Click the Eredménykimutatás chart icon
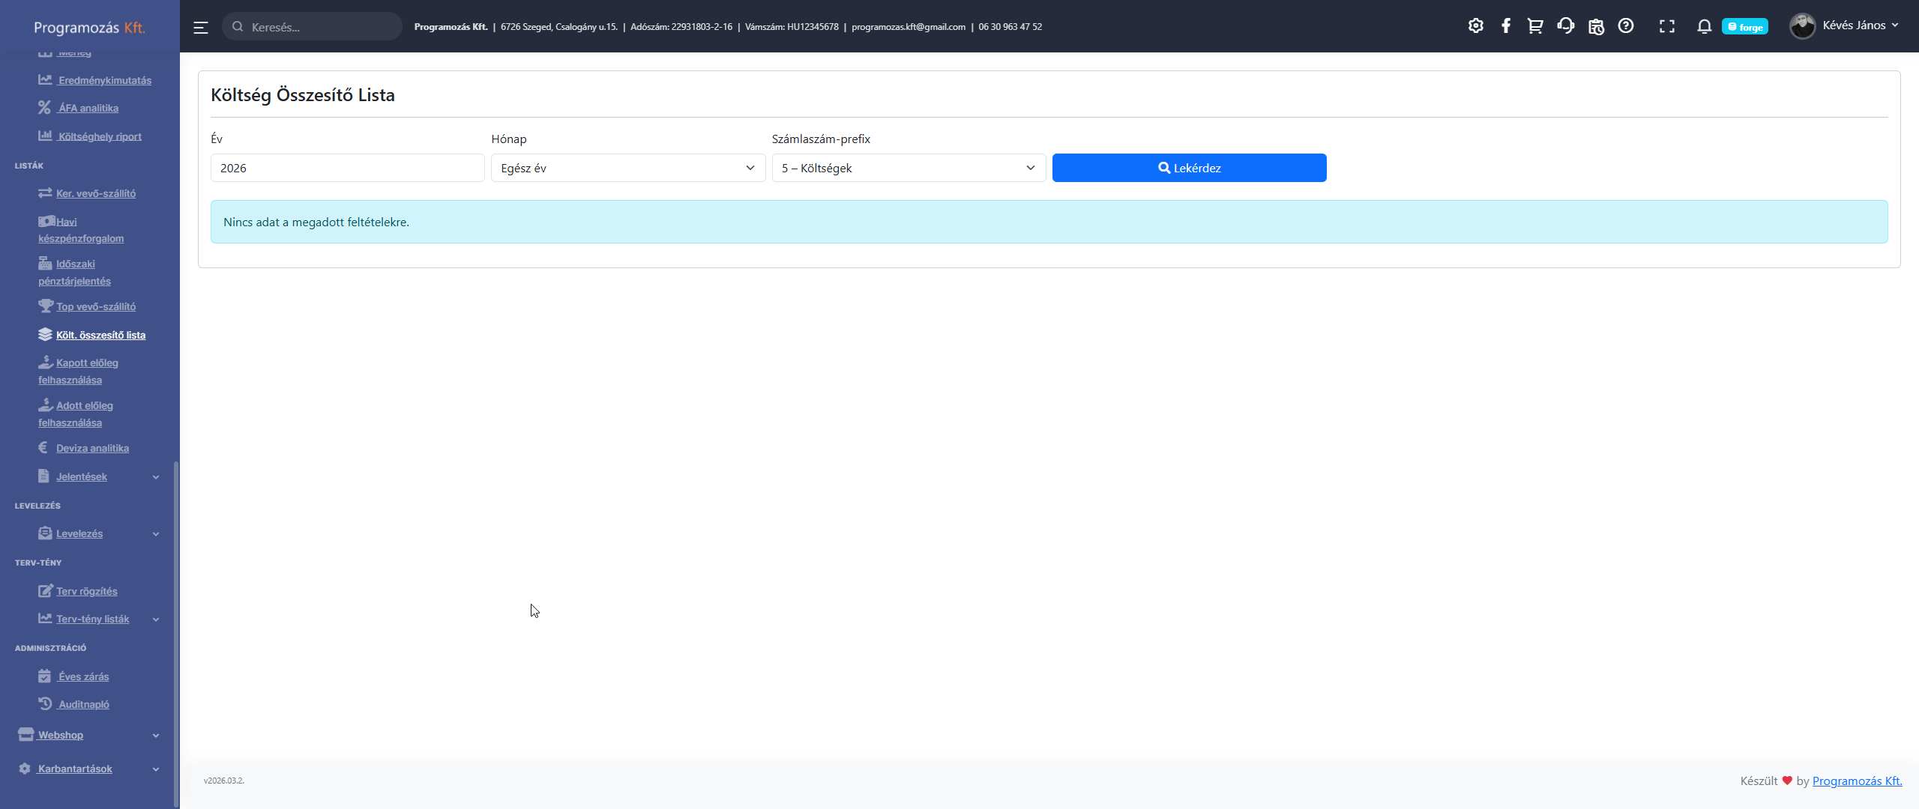This screenshot has width=1919, height=809. click(x=45, y=79)
